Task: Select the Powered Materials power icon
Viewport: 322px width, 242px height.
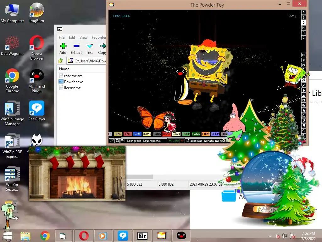Action: click(x=303, y=65)
